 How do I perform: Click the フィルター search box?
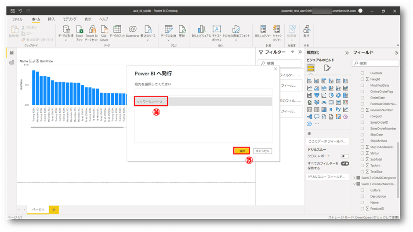coord(279,63)
